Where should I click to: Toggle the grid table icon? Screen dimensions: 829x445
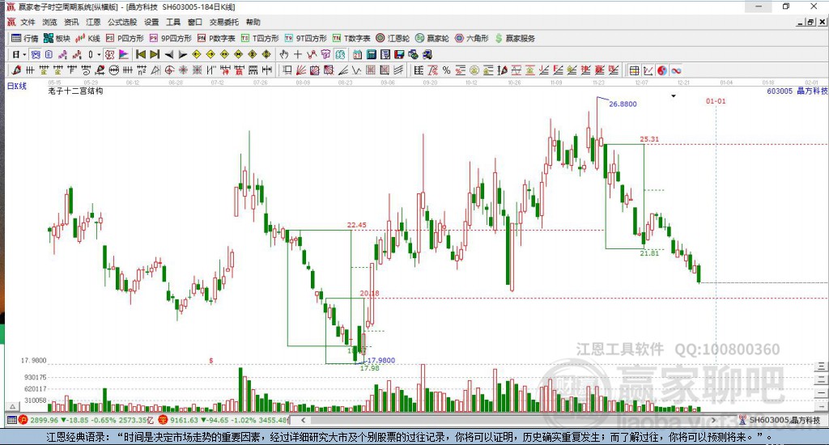pyautogui.click(x=634, y=70)
